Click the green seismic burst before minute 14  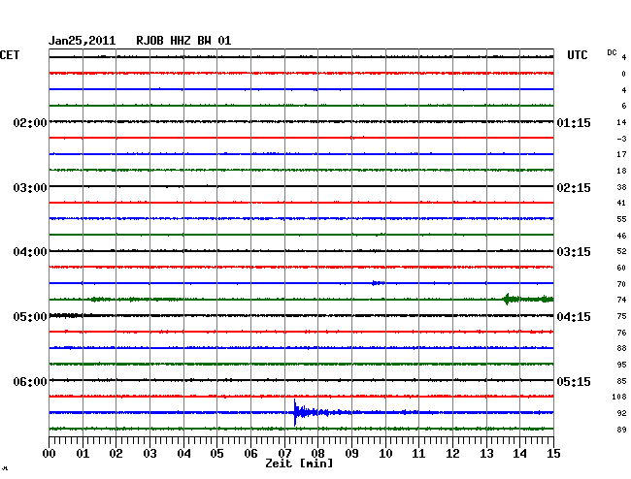pyautogui.click(x=508, y=299)
